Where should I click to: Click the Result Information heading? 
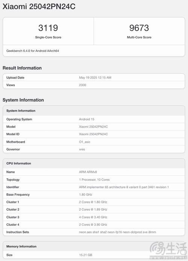(22, 68)
